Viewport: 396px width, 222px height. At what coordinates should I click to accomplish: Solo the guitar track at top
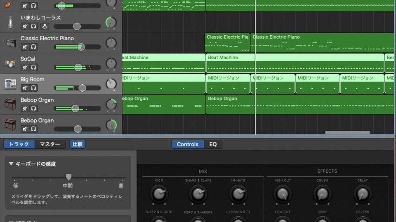[33, 5]
